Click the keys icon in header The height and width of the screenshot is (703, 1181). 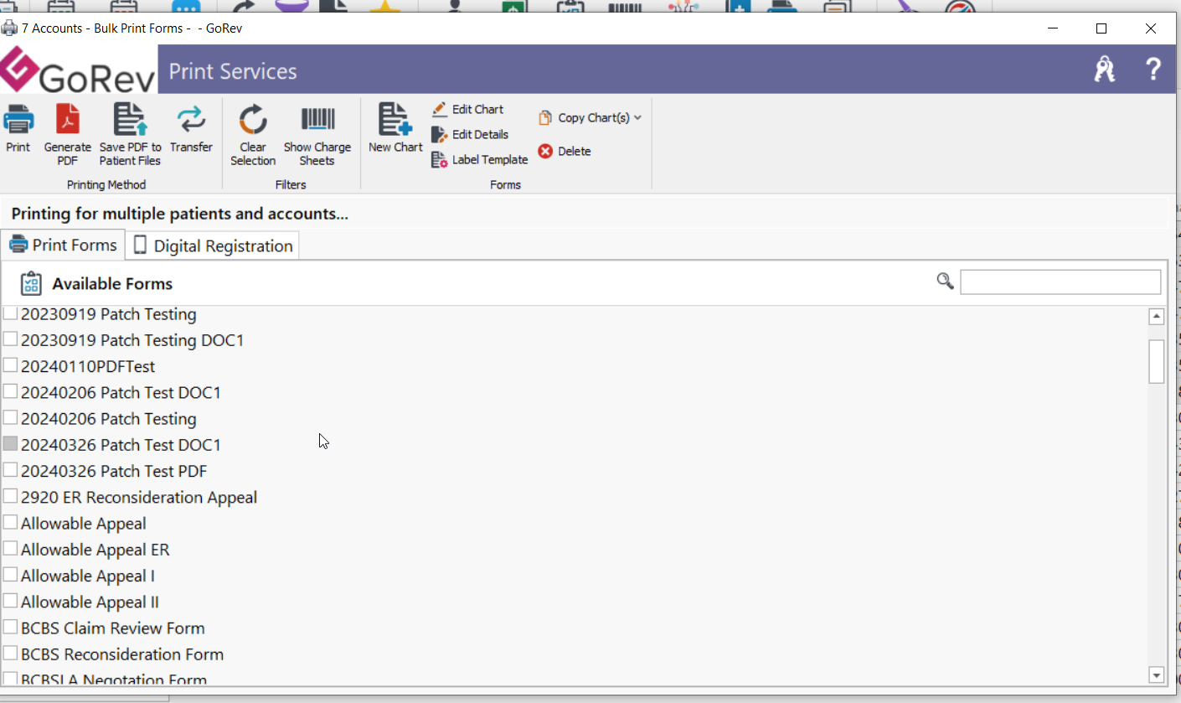[x=1105, y=70]
